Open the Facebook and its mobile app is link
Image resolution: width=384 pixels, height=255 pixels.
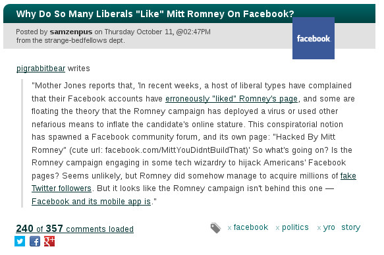[x=91, y=202]
